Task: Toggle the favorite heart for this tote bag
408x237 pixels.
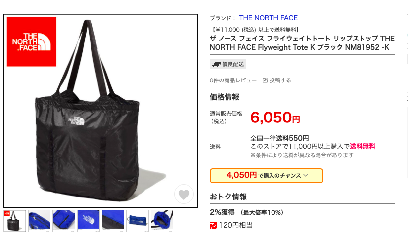Action: (183, 195)
